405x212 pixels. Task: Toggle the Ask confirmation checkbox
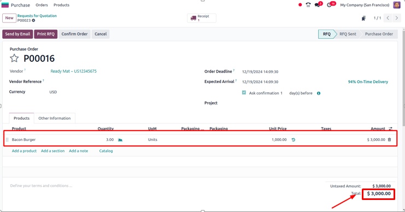tap(244, 92)
